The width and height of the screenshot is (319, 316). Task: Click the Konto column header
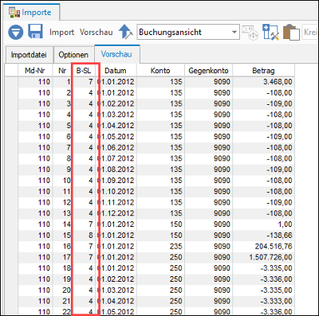pos(160,71)
